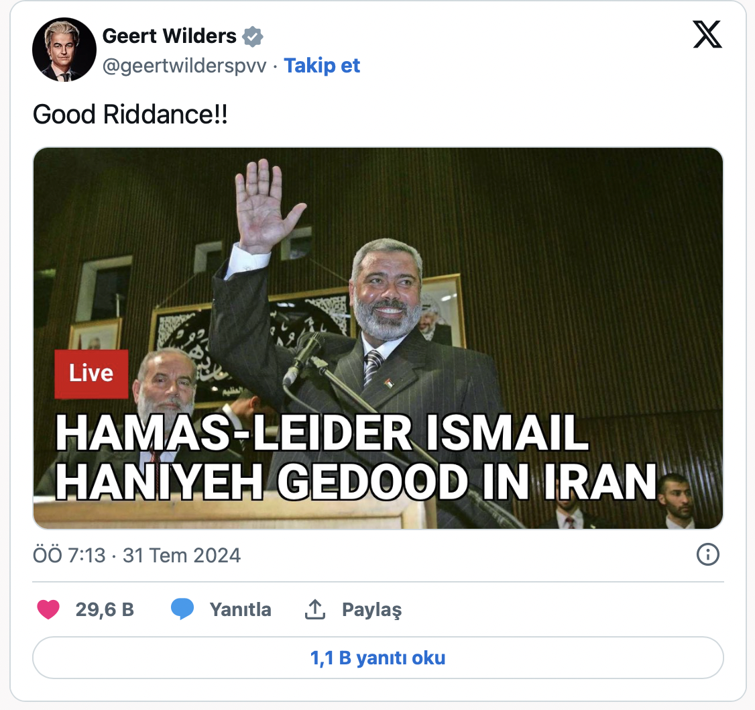Click the blue verified badge
The image size is (755, 710).
click(x=252, y=37)
